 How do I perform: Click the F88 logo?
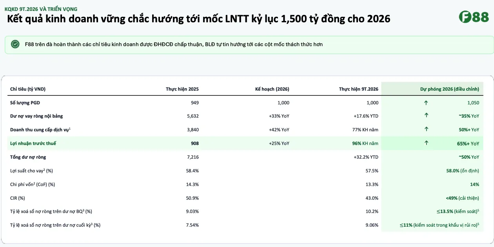[x=474, y=17]
